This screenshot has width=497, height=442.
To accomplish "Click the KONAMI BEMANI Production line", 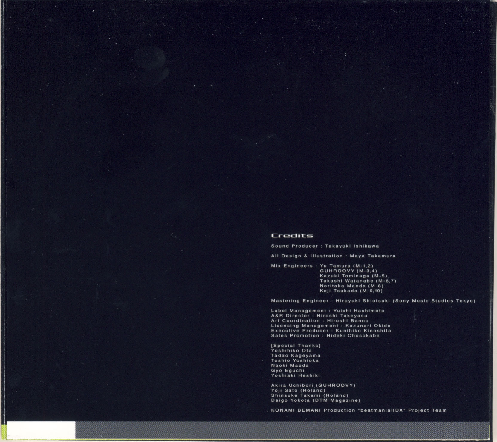I will click(359, 410).
